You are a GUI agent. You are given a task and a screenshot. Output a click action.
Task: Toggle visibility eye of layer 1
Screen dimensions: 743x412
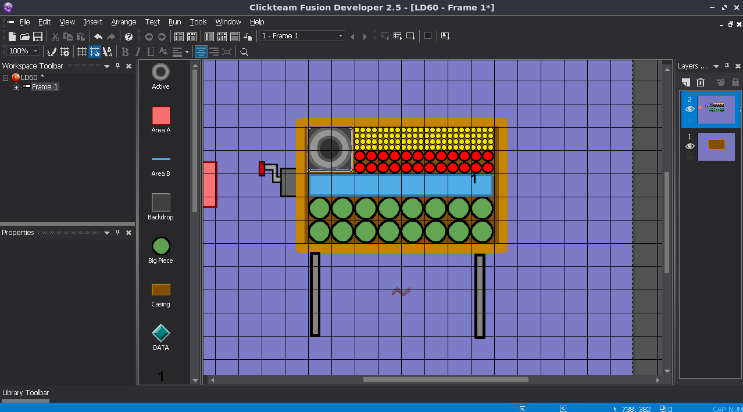(690, 146)
